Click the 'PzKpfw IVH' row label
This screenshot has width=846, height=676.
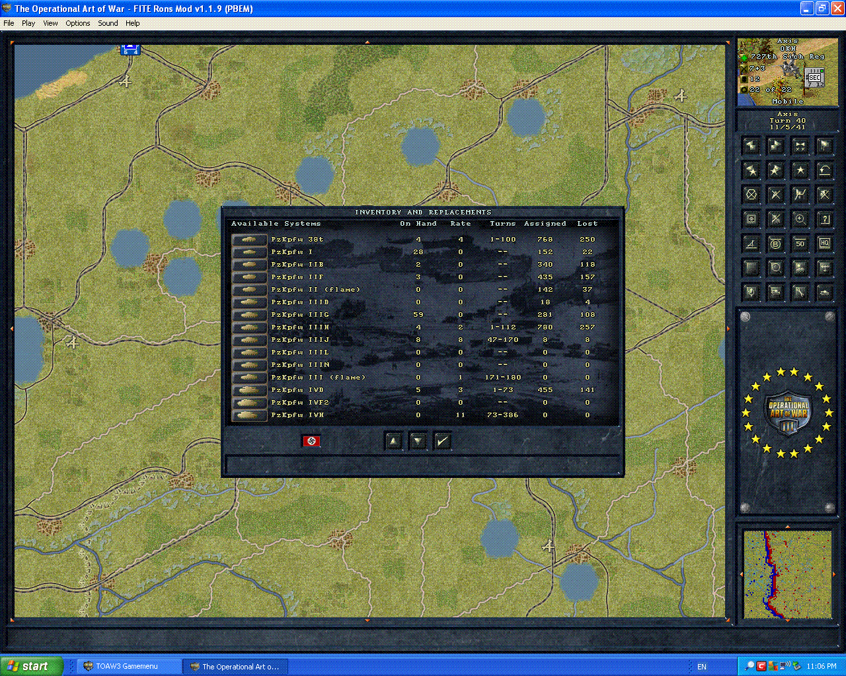[297, 415]
